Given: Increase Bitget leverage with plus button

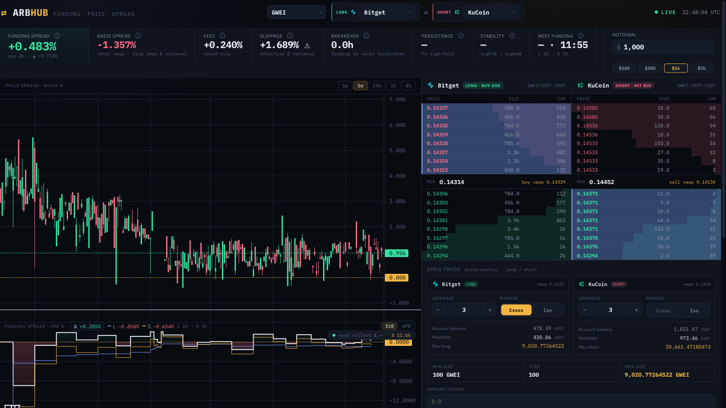Looking at the screenshot, I should [490, 310].
